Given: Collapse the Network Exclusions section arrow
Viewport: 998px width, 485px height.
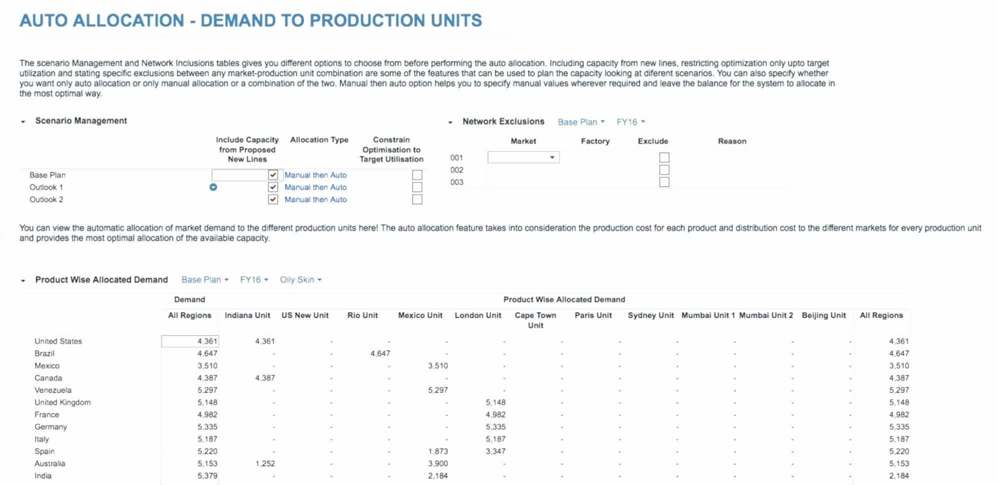Looking at the screenshot, I should pyautogui.click(x=450, y=122).
